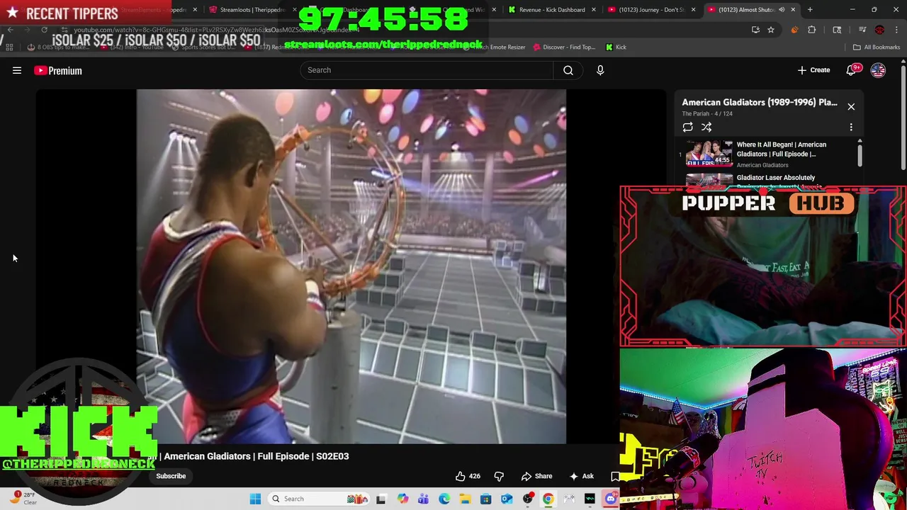Open the Discover - Find Top bookmark
This screenshot has height=510, width=907.
coord(564,47)
